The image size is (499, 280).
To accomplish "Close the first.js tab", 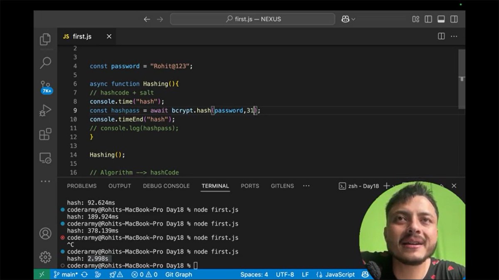I will coord(109,37).
